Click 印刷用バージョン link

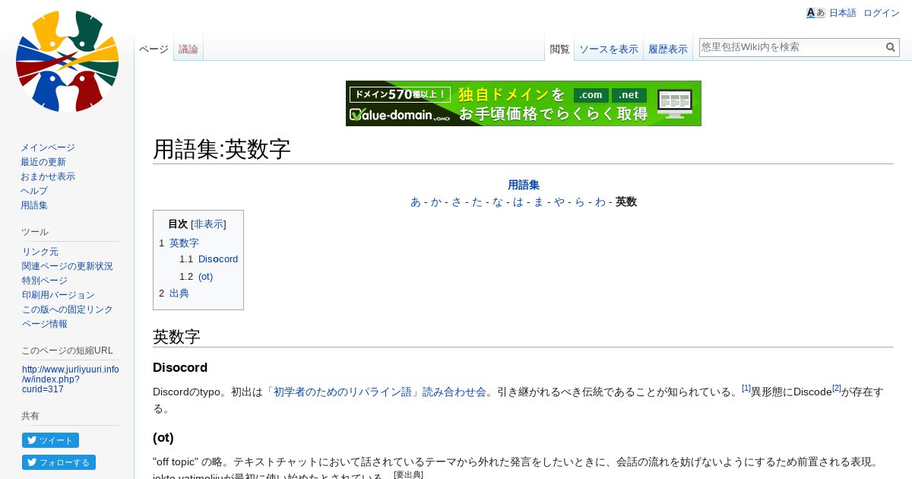[x=59, y=295]
